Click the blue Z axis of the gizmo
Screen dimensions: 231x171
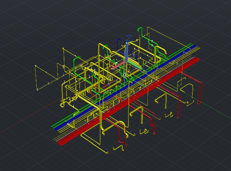click(127, 52)
